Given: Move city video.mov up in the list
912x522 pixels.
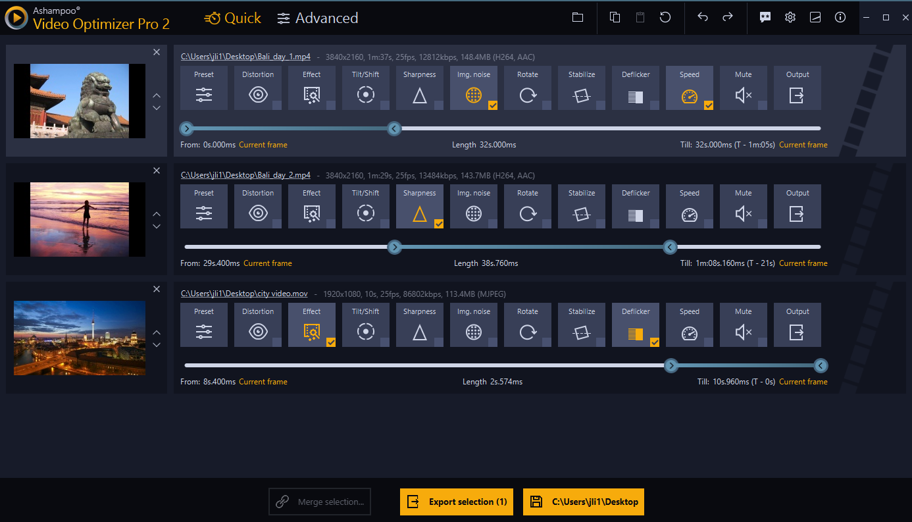Looking at the screenshot, I should 157,332.
